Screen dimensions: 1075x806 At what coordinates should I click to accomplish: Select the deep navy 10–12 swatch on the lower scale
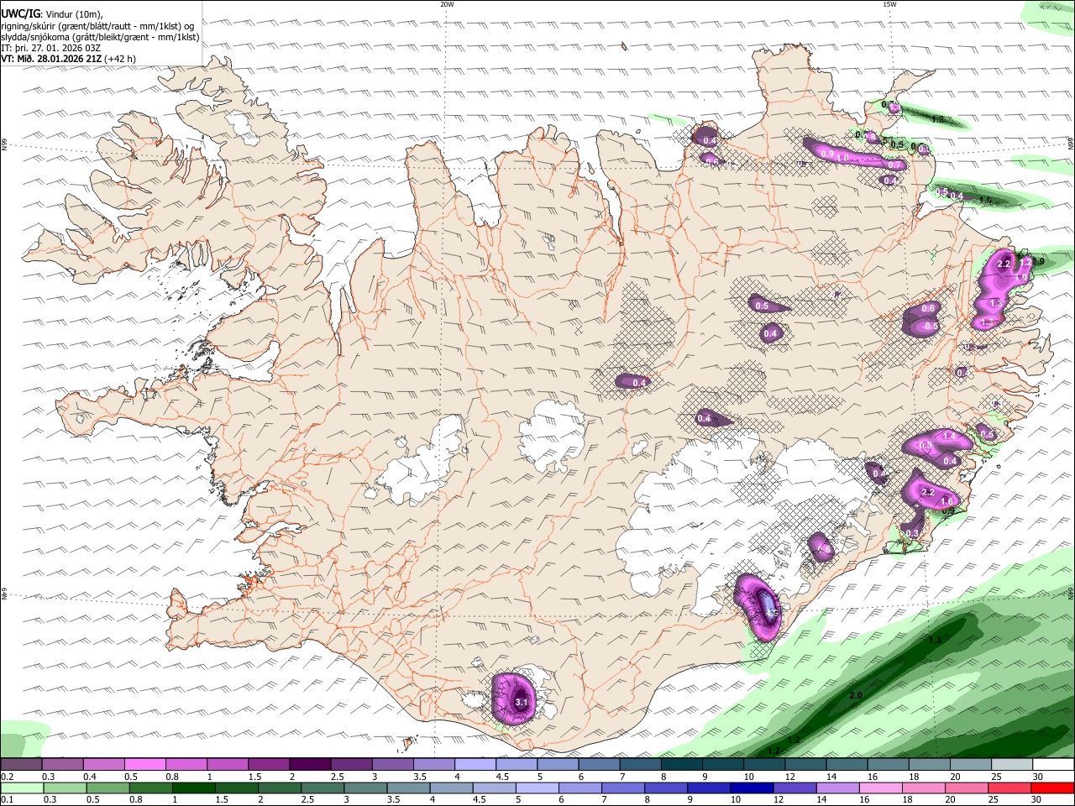pyautogui.click(x=751, y=788)
